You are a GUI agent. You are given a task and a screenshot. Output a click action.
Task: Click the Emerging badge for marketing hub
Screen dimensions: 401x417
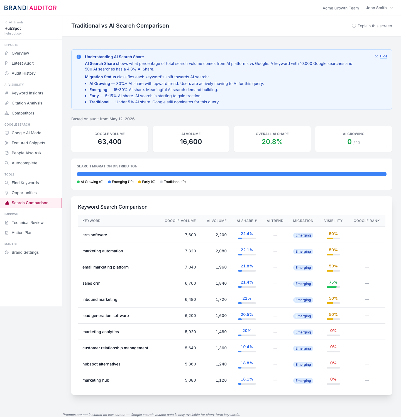click(303, 381)
